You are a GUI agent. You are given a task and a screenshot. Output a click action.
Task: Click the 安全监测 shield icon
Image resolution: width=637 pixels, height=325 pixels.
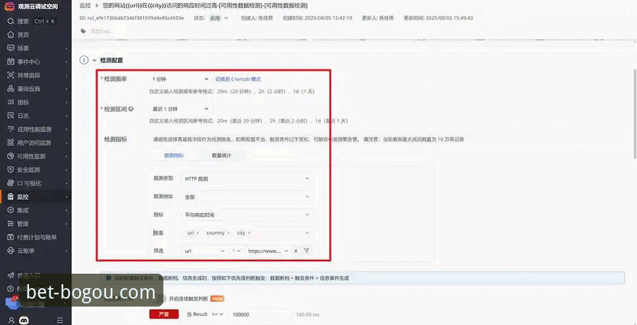click(x=11, y=170)
